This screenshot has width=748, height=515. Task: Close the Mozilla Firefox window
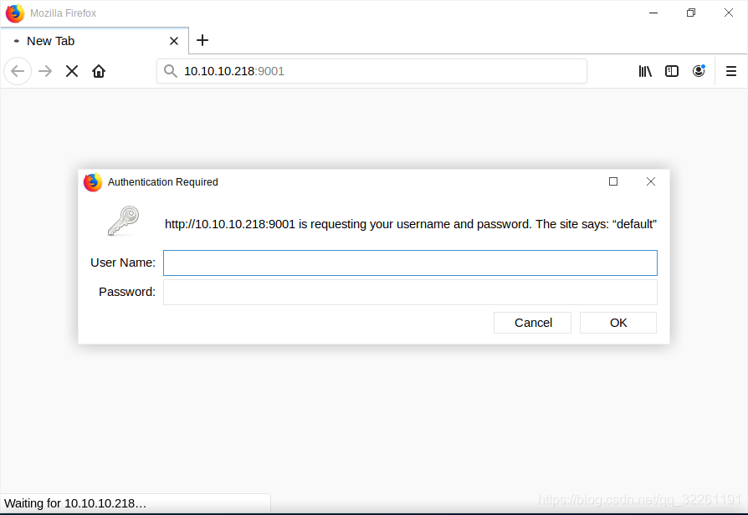[729, 13]
